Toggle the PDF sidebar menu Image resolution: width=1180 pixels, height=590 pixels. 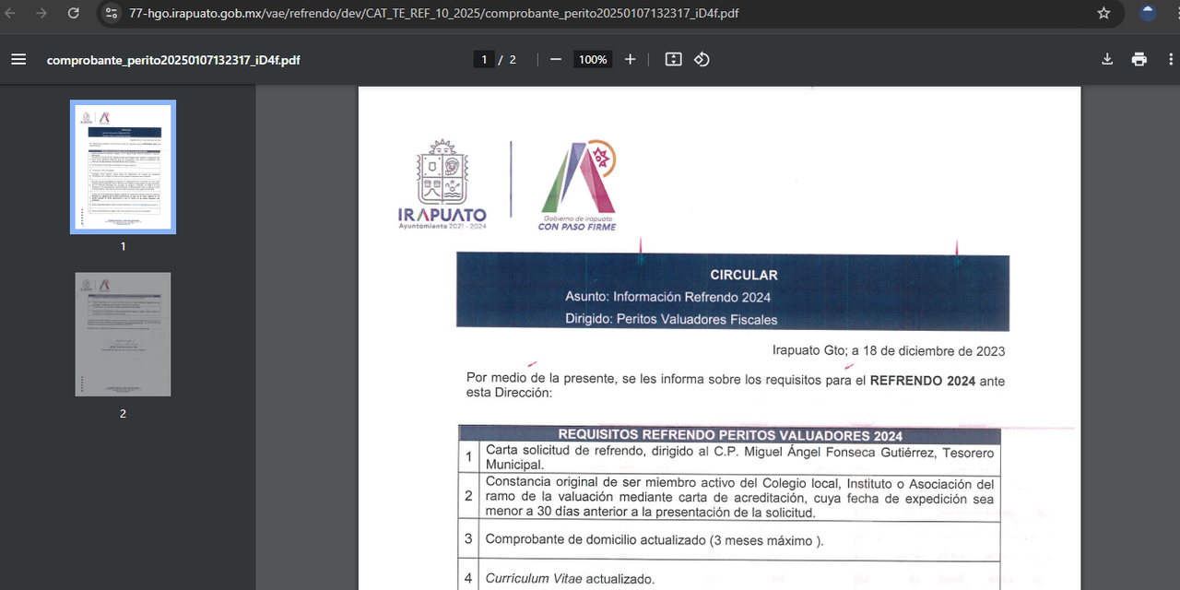pyautogui.click(x=18, y=59)
